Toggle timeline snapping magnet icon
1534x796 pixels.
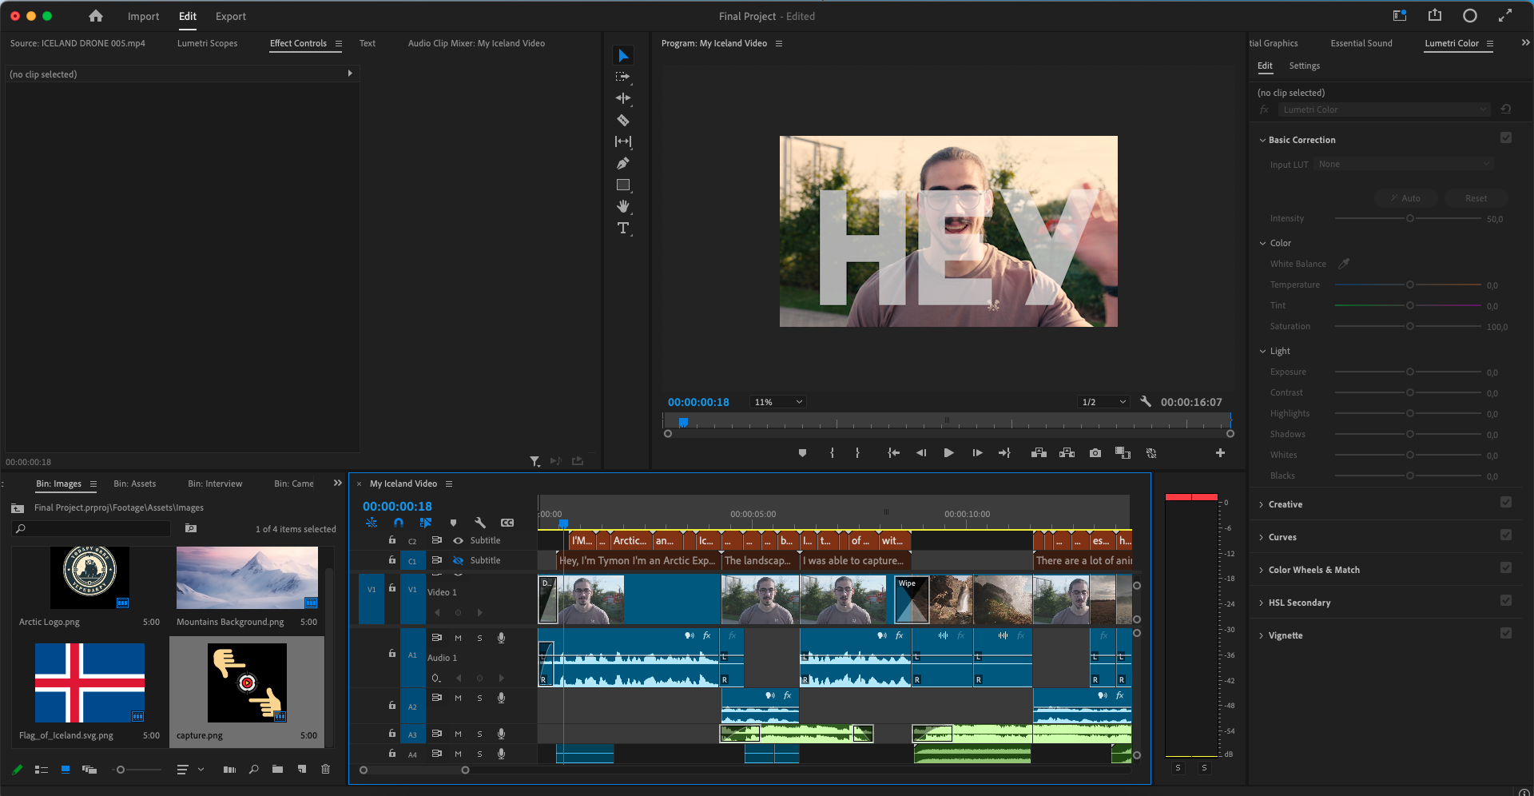tap(398, 523)
